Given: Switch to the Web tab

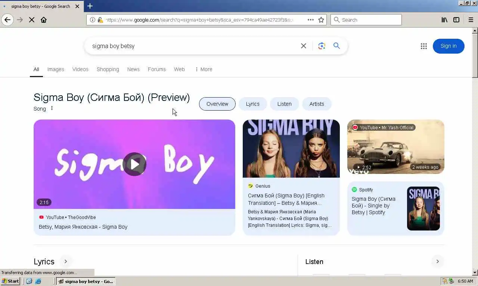Looking at the screenshot, I should [x=179, y=69].
